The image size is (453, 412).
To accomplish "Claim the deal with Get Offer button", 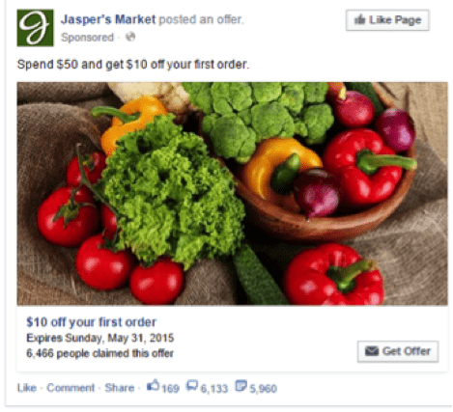I will tap(398, 351).
